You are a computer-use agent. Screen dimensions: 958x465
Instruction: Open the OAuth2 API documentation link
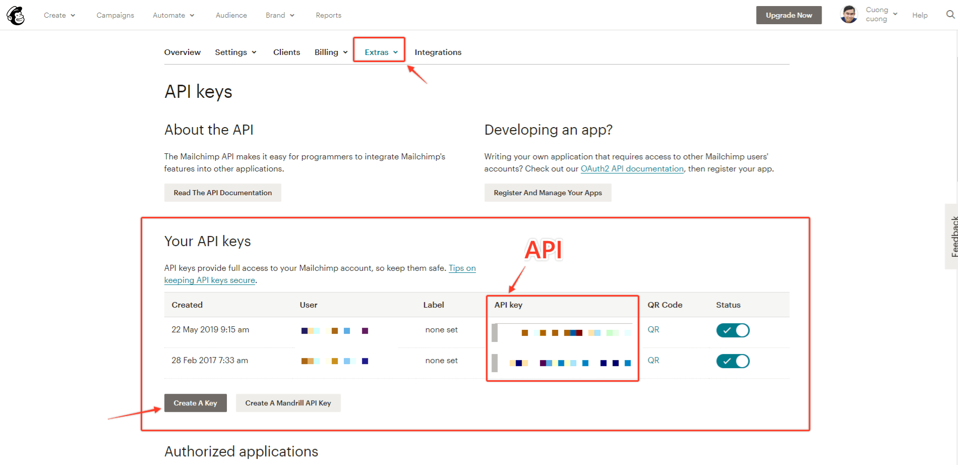click(x=632, y=168)
